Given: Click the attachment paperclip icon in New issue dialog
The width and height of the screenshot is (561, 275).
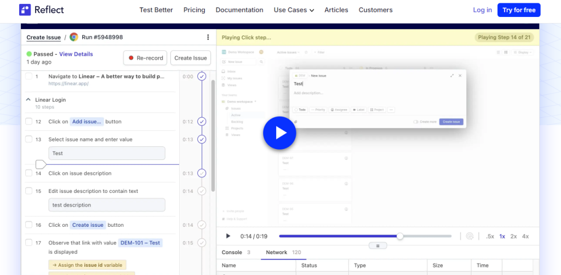Looking at the screenshot, I should point(295,122).
